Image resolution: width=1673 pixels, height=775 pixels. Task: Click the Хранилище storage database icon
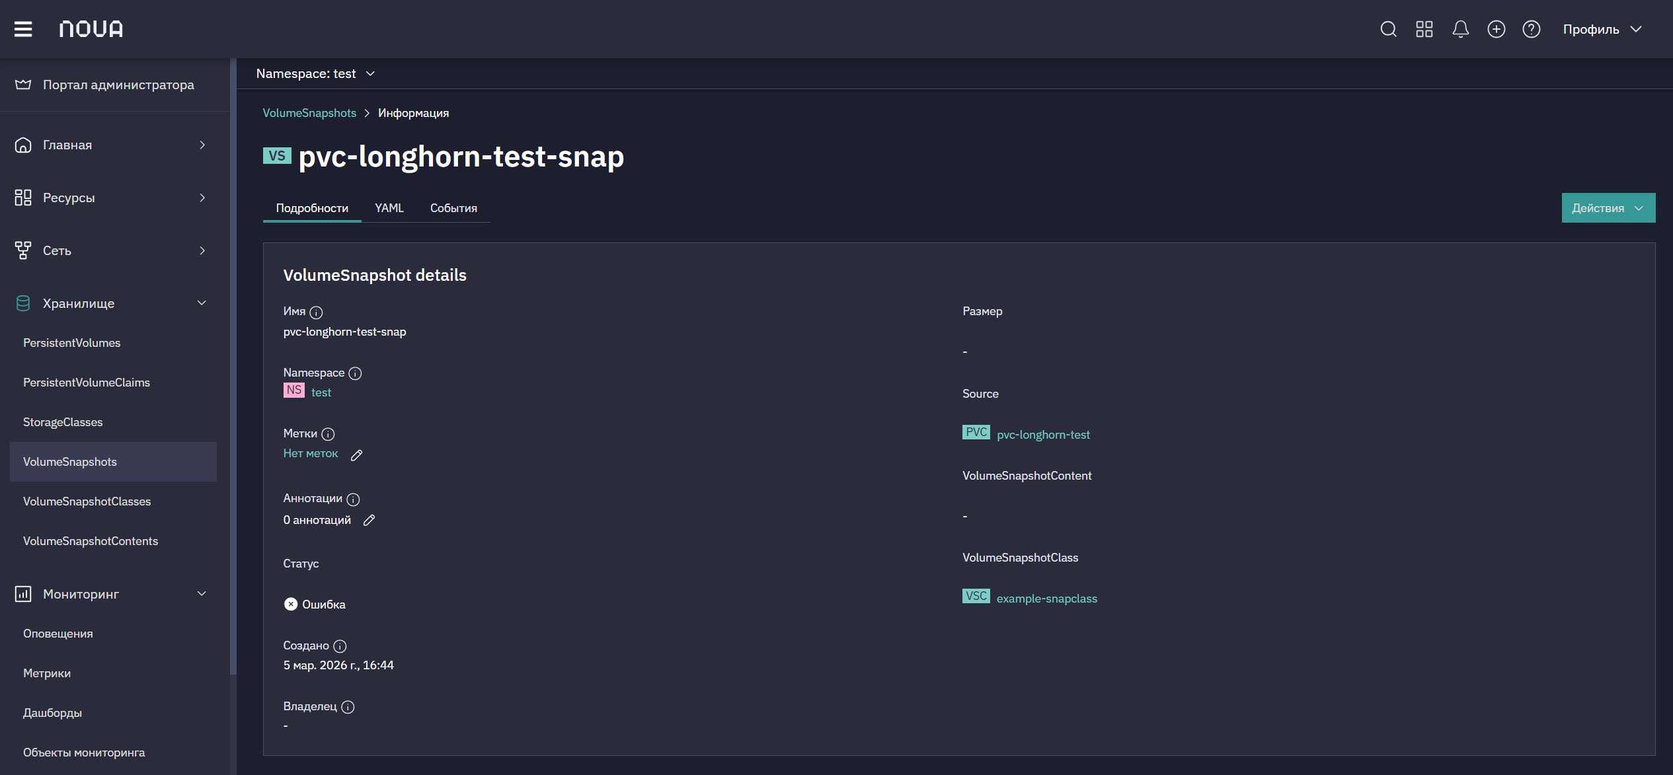coord(23,303)
